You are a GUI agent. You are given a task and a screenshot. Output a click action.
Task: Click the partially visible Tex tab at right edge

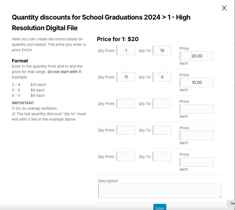click(231, 203)
